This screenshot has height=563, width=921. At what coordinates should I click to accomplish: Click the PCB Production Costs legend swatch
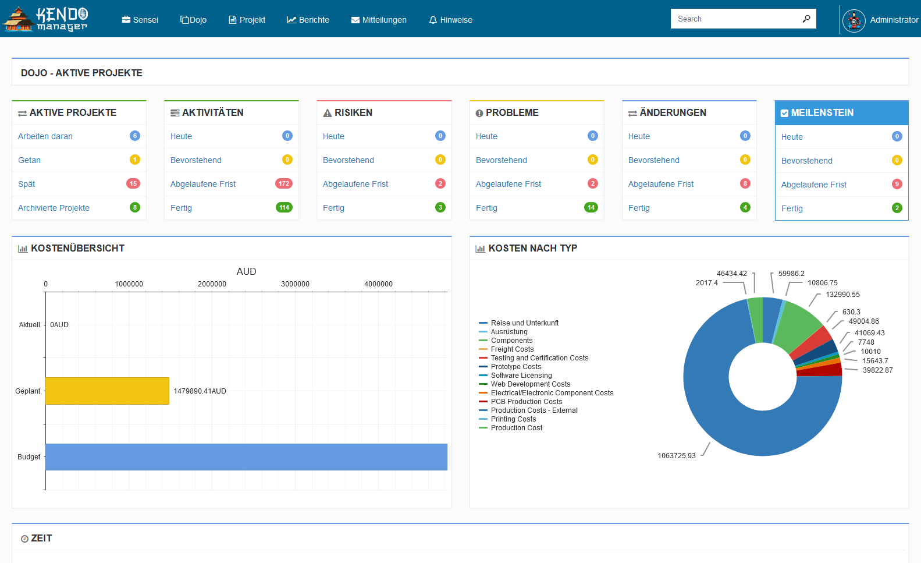point(483,402)
